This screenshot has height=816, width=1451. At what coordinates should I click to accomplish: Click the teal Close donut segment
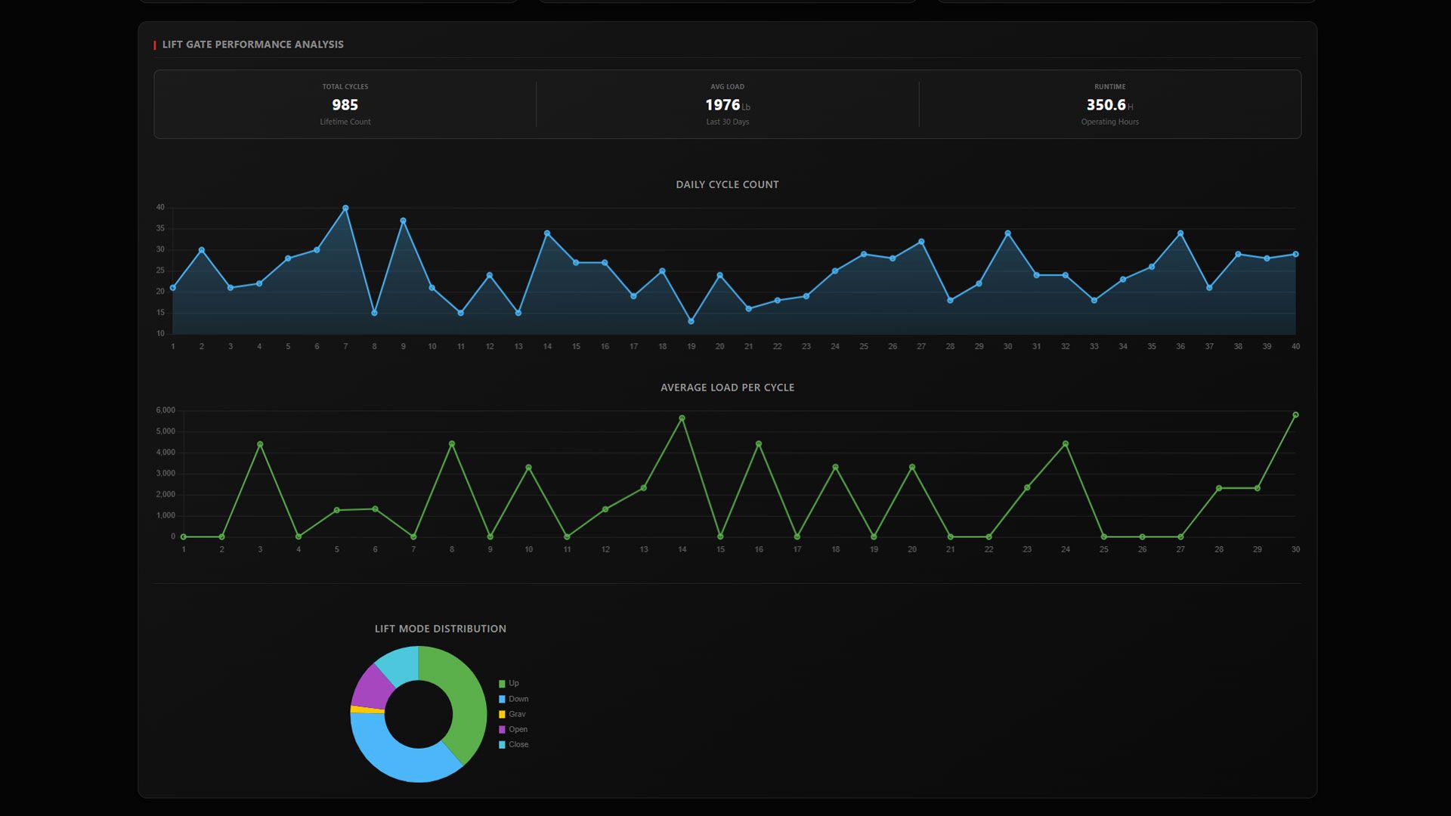point(401,663)
